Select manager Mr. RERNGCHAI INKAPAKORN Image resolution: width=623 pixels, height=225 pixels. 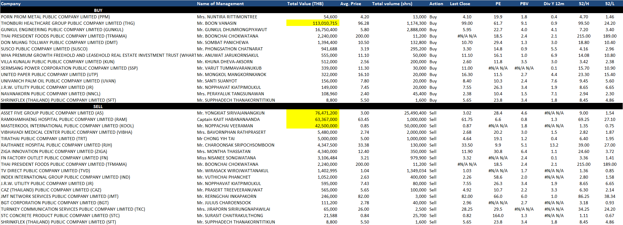tap(227, 196)
